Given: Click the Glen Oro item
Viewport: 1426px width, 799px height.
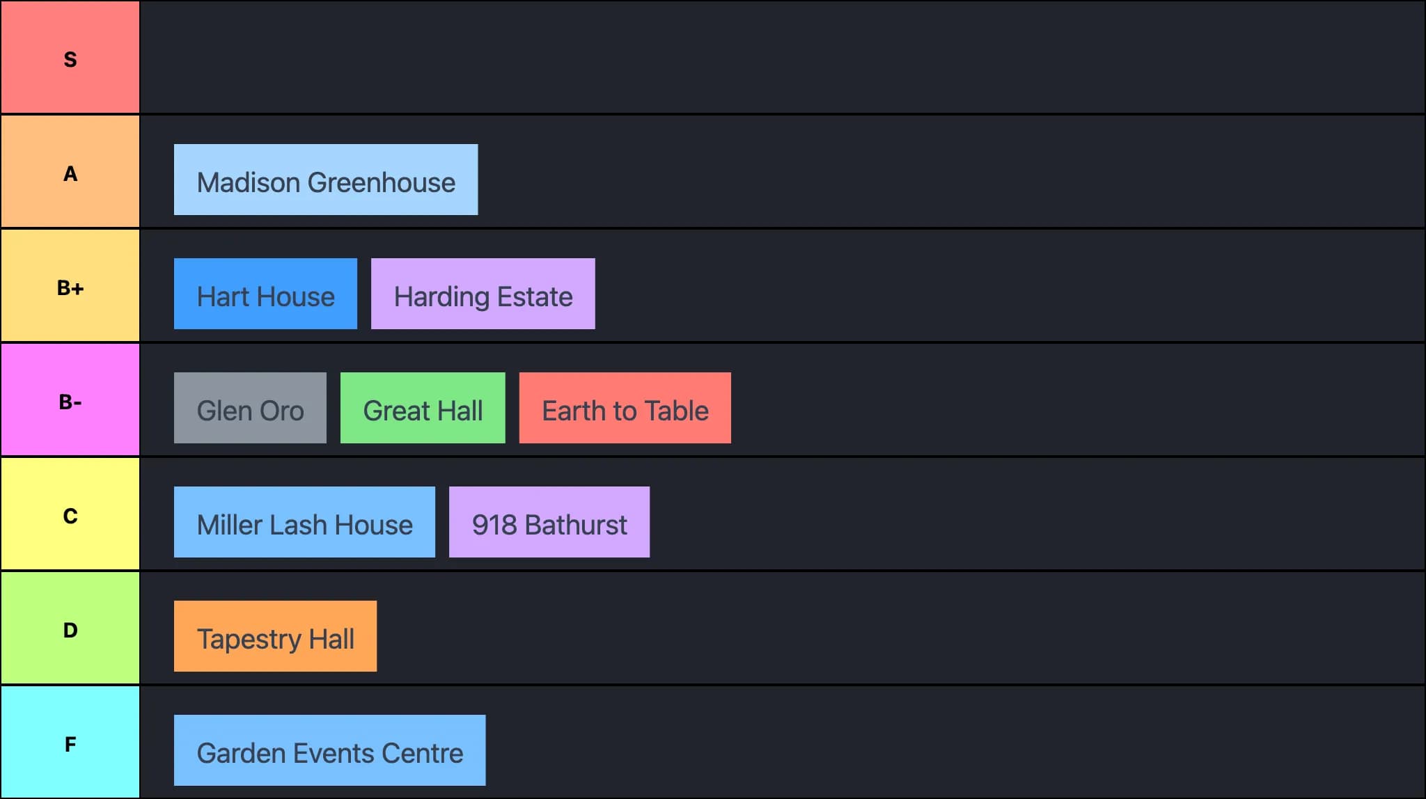Looking at the screenshot, I should click(250, 408).
